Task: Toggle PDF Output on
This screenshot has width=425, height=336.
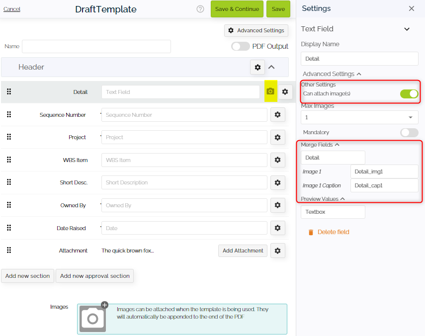Action: (x=241, y=46)
